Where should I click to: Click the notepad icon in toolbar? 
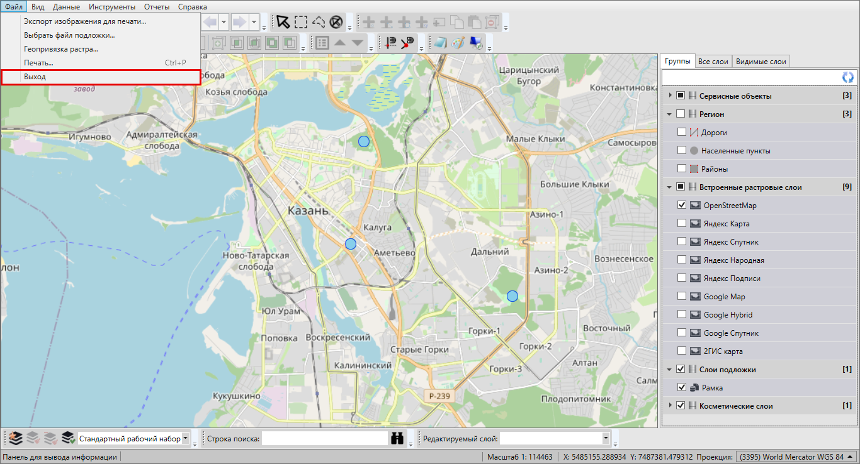(439, 43)
